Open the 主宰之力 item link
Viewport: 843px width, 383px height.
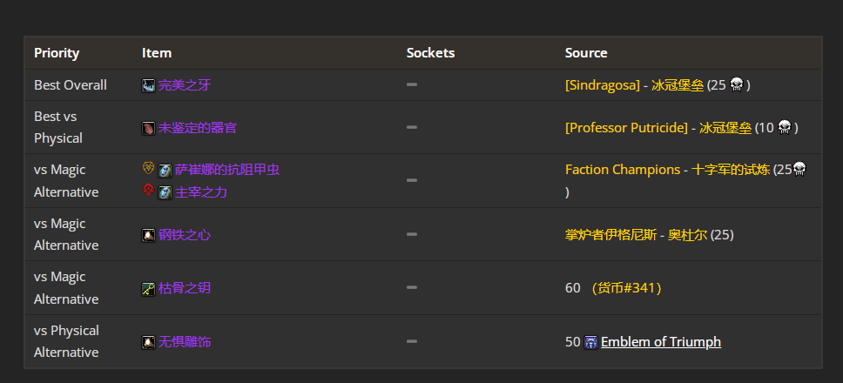pos(200,192)
